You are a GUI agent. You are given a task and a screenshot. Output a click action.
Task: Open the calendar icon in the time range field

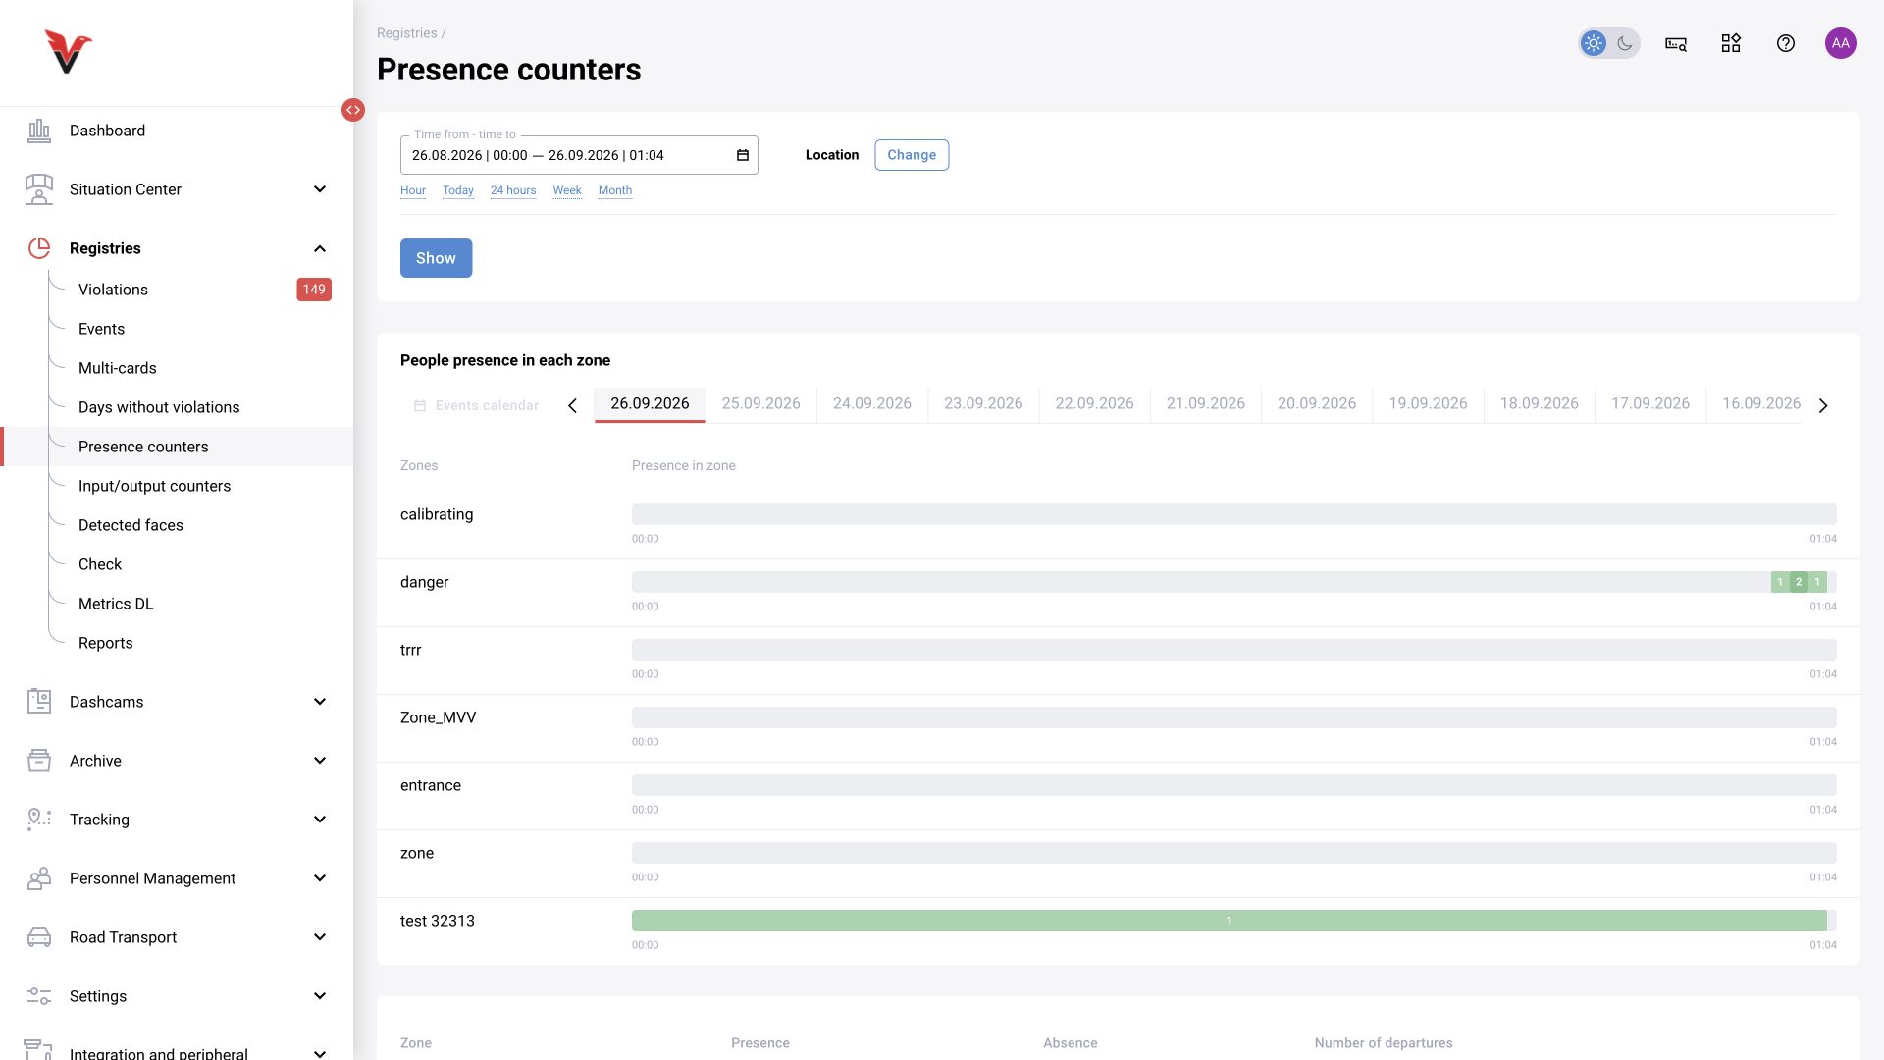[743, 155]
